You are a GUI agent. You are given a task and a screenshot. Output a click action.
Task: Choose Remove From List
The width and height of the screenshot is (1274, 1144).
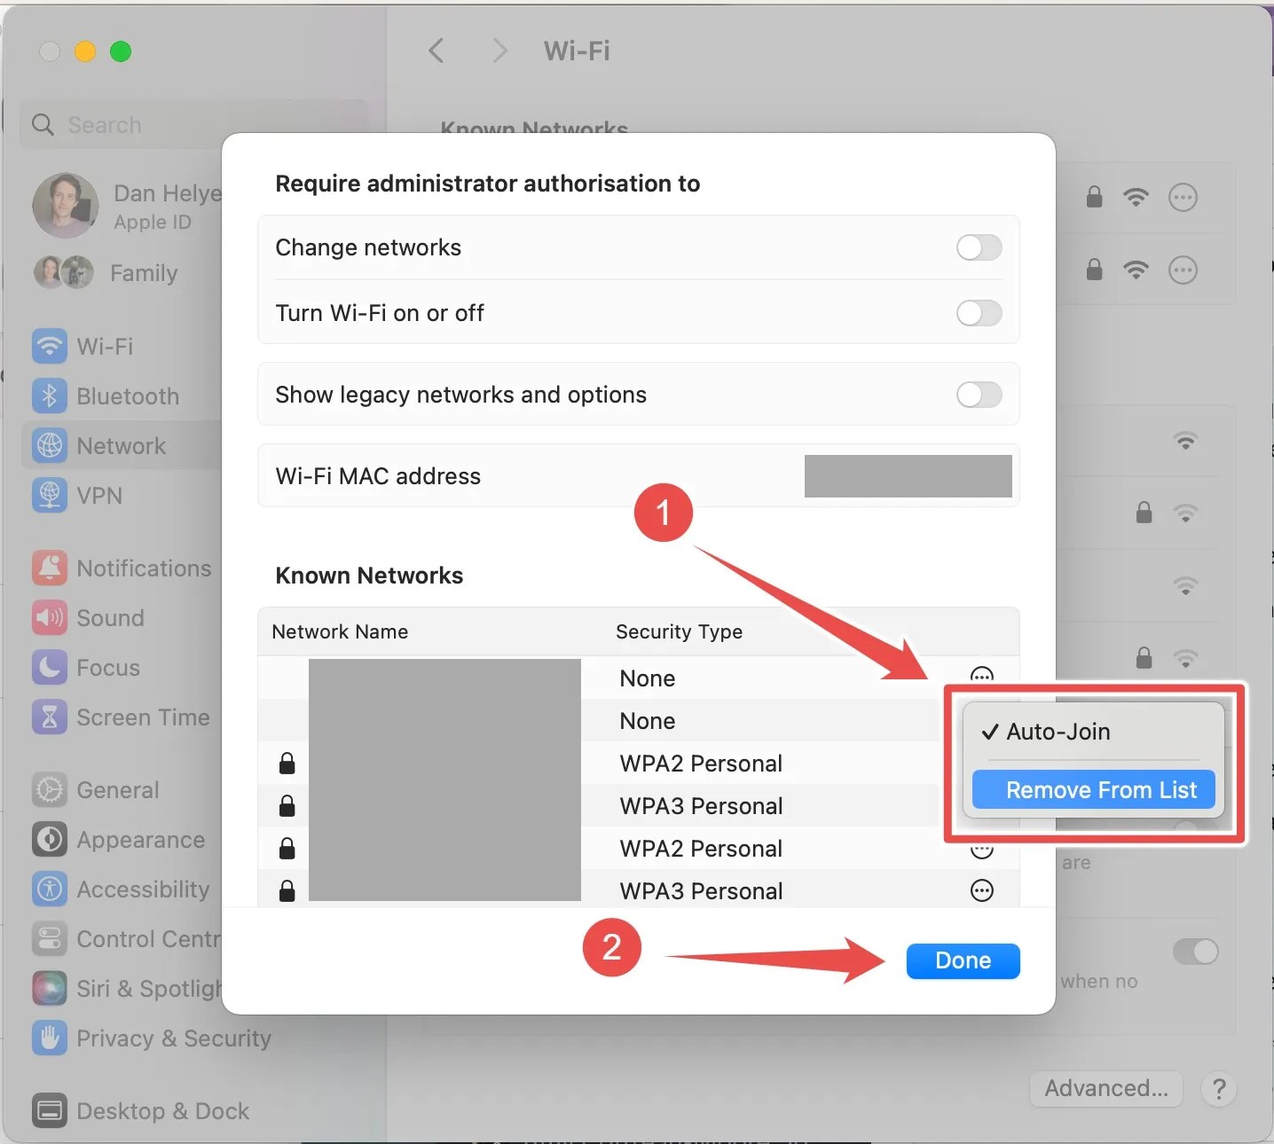1094,789
